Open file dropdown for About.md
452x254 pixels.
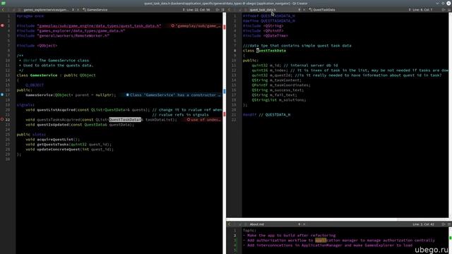[299, 224]
